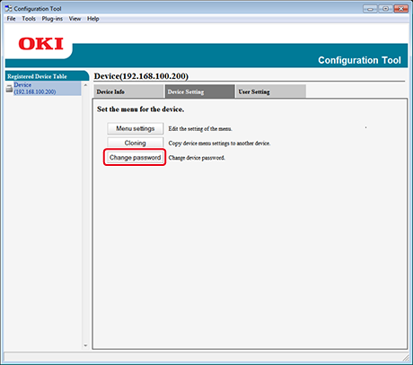Click the Menu settings button
The image size is (413, 365).
point(136,128)
